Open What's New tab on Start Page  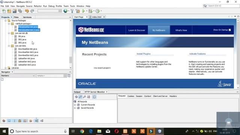pos(181,30)
